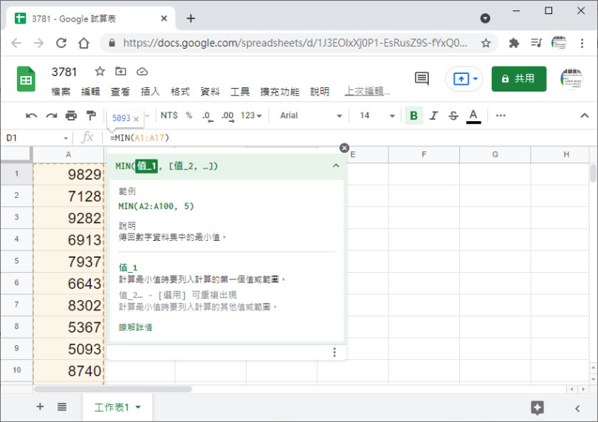Toggle italic formatting
This screenshot has height=422, width=598.
(433, 115)
